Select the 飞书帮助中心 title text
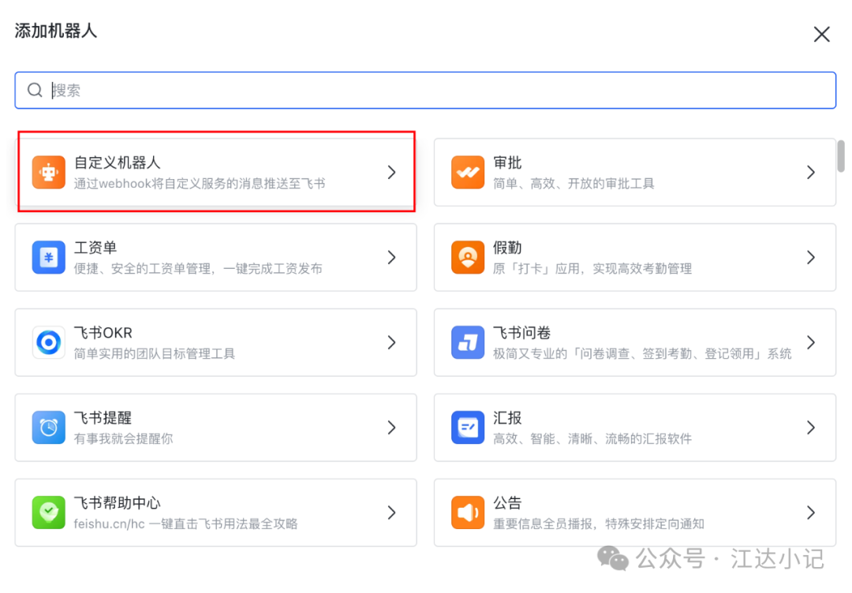This screenshot has width=852, height=593. click(x=118, y=503)
